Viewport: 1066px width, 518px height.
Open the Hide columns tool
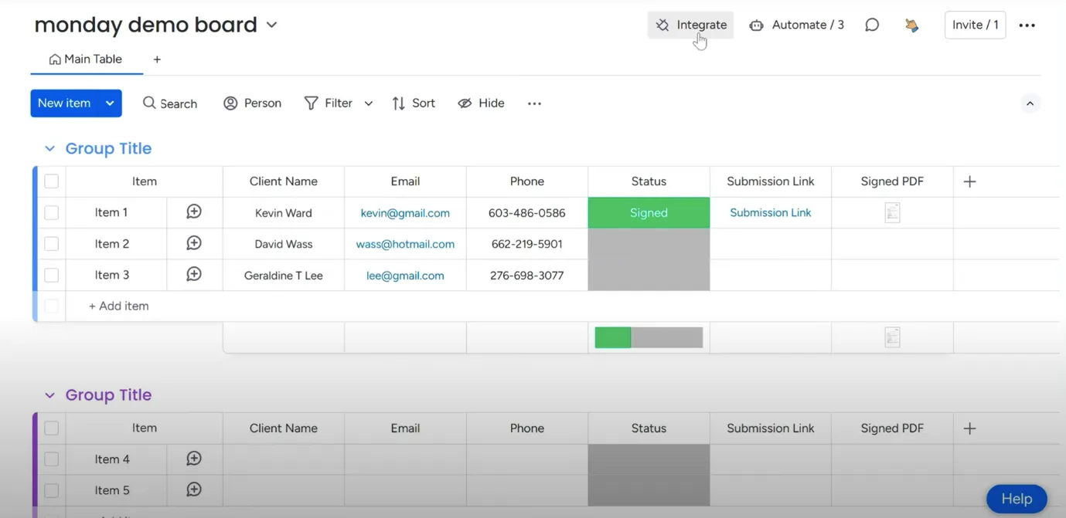pos(481,103)
